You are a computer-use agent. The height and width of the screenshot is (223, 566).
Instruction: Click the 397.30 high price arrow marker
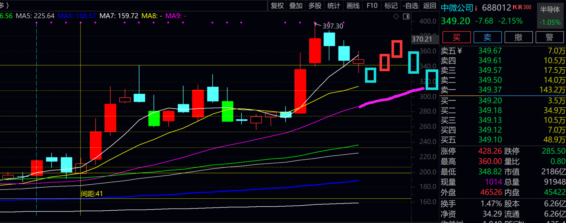pos(328,26)
